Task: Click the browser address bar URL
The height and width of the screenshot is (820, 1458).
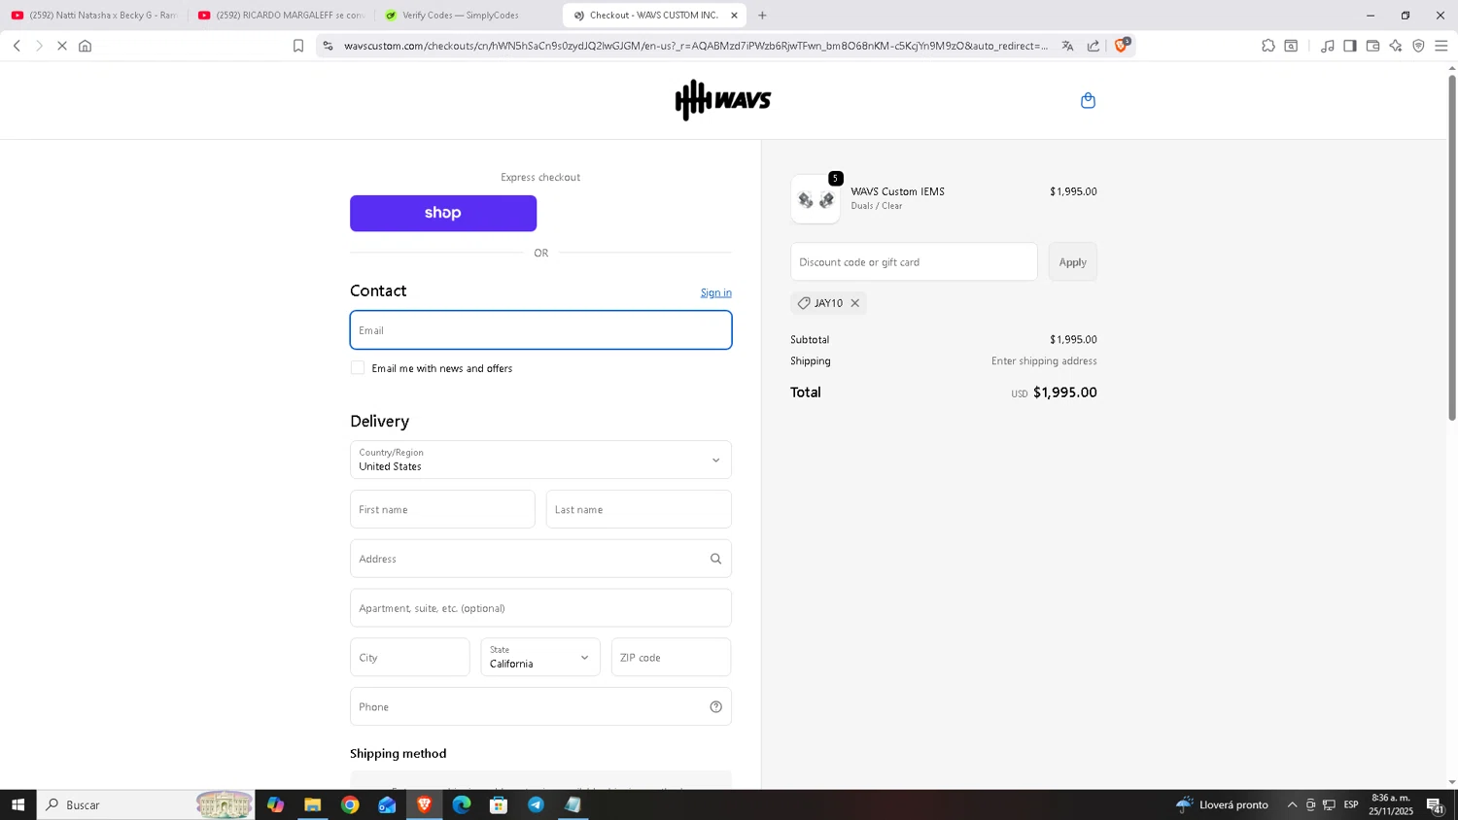Action: (695, 46)
